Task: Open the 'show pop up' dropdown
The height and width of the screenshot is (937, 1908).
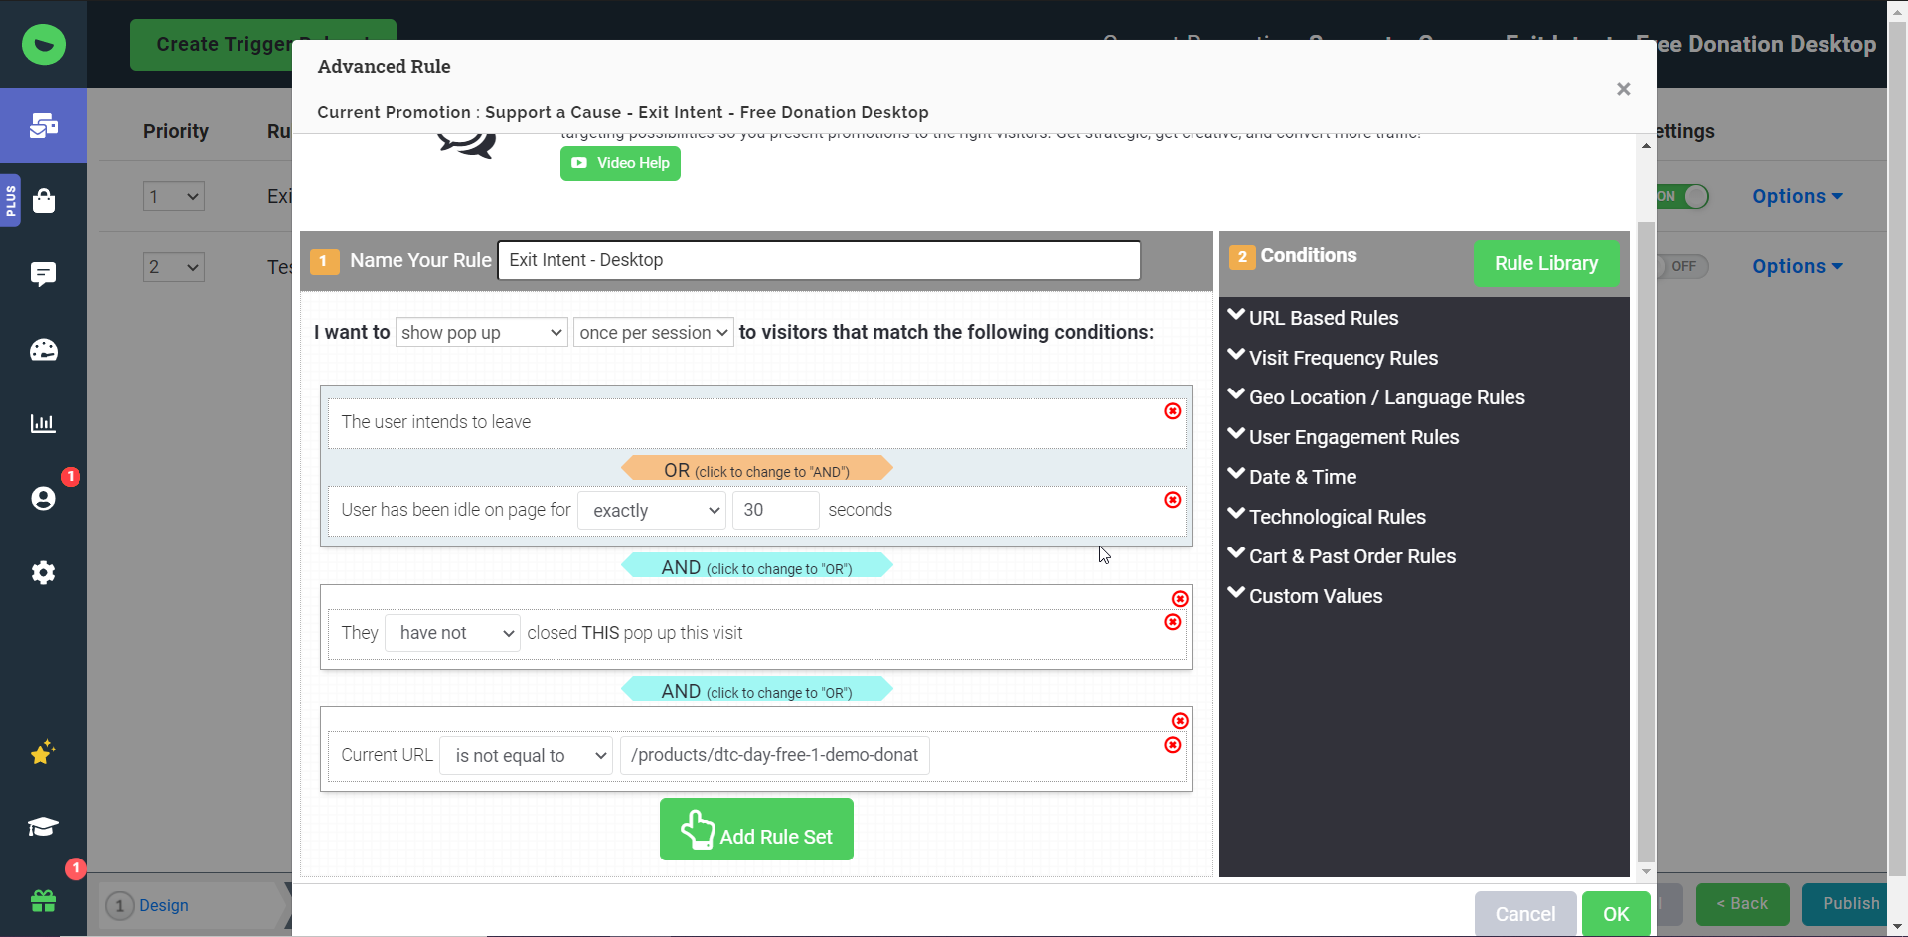Action: tap(481, 333)
